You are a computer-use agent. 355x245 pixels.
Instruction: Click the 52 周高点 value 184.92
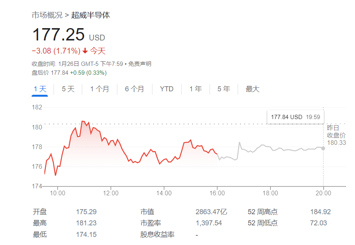(320, 212)
